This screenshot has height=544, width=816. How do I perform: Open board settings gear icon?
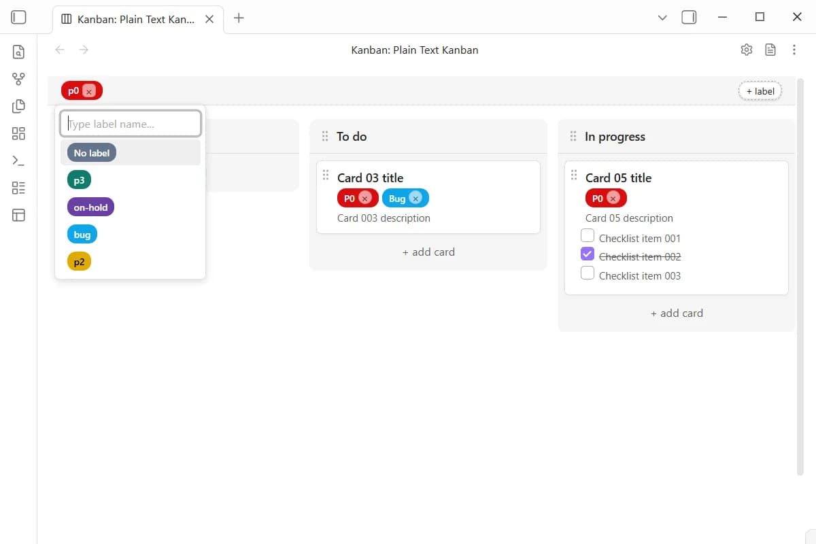747,50
